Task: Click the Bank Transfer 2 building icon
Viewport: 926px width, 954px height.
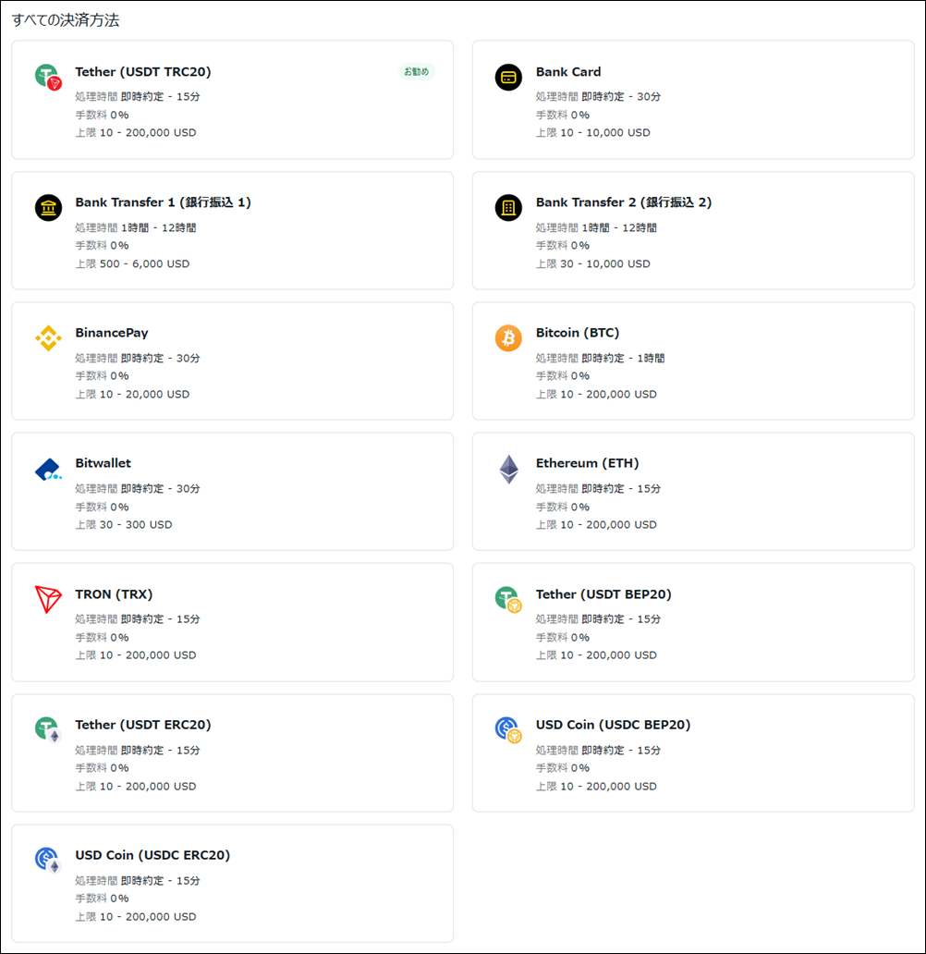Action: [508, 208]
